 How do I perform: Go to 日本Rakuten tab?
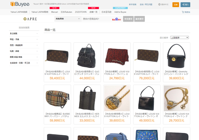point(66,12)
